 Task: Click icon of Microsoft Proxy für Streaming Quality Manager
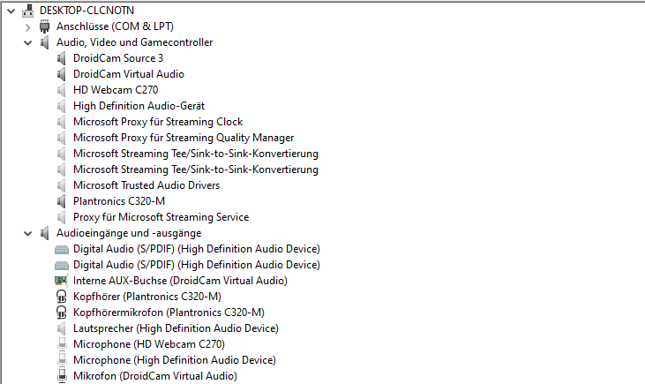61,138
